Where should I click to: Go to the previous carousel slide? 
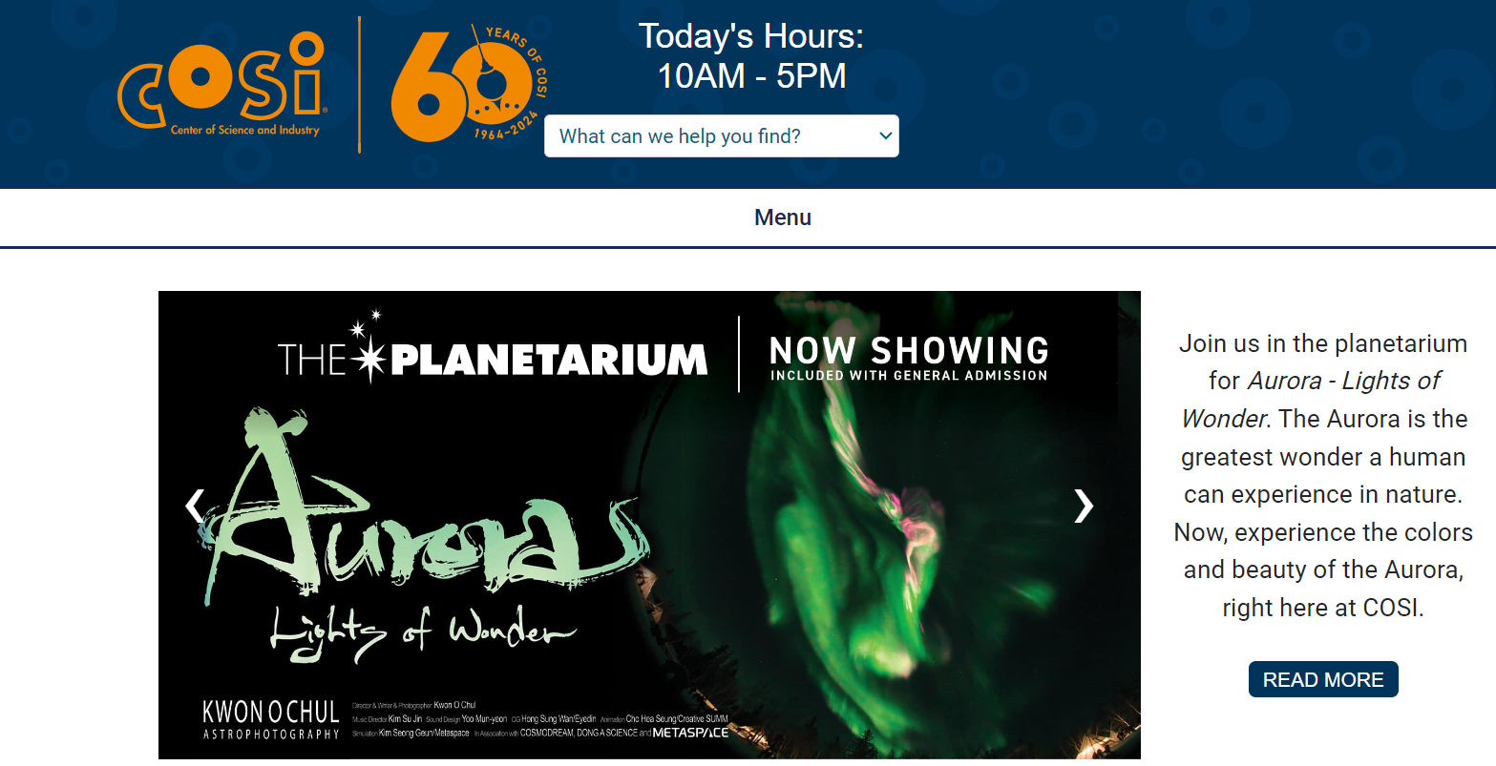[195, 506]
